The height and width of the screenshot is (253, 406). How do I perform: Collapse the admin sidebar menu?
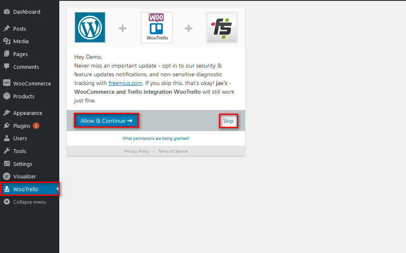pyautogui.click(x=29, y=202)
